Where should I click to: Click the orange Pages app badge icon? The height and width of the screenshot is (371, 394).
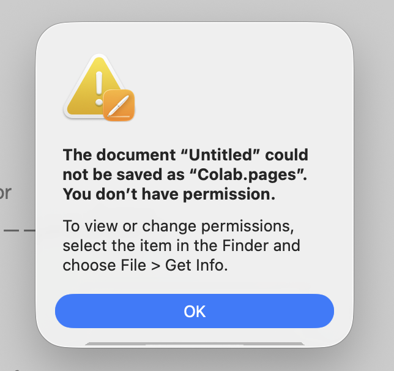pos(118,105)
